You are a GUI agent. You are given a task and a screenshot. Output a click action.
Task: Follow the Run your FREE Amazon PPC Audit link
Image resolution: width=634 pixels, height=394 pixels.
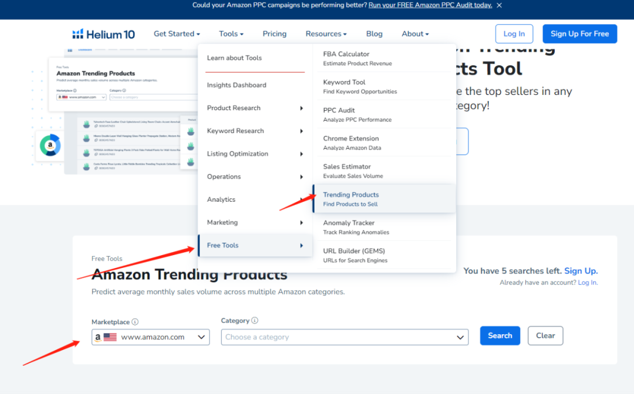(x=430, y=5)
